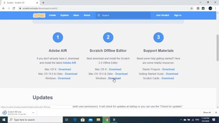Download Scratch Offline Editor for Mac OS X
Screen dimensions: 219x123
(x=115, y=69)
